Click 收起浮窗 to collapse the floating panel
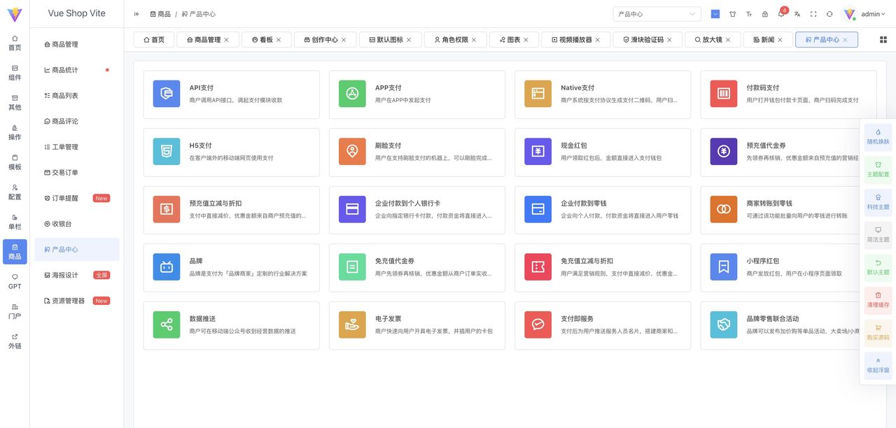 (x=878, y=364)
